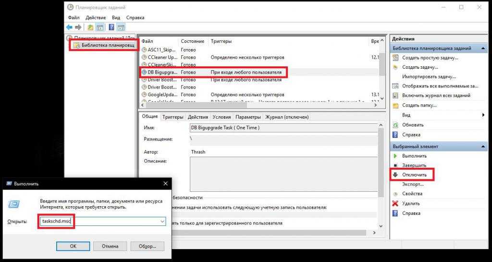Screen dimensions: 492x262
Task: Refresh the task list with Обновить
Action: point(413,125)
